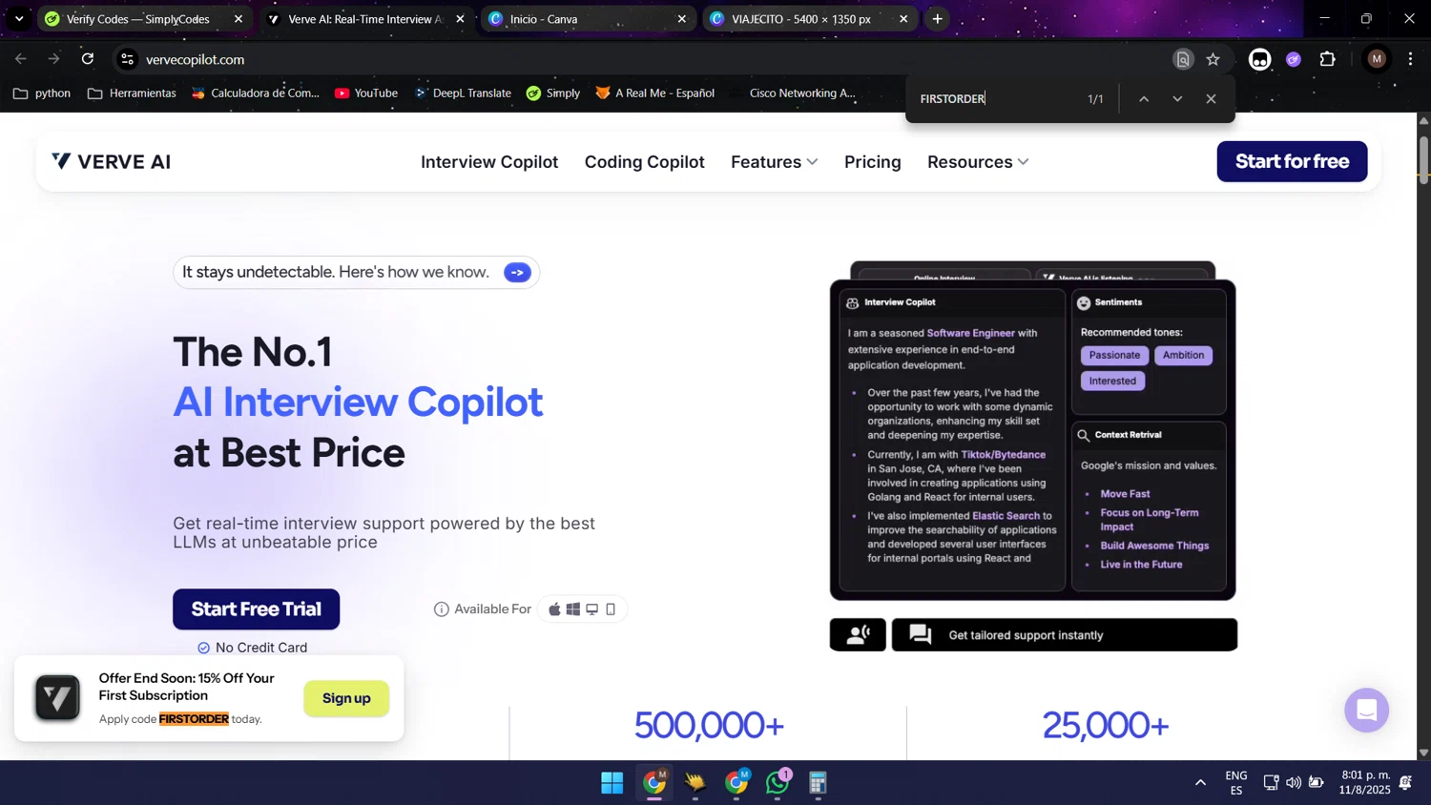Screen dimensions: 1431x805
Task: Open the Chrome profile avatar
Action: 1377,59
